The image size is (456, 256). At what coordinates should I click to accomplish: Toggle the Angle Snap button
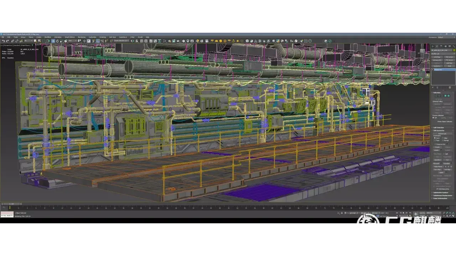coord(98,41)
